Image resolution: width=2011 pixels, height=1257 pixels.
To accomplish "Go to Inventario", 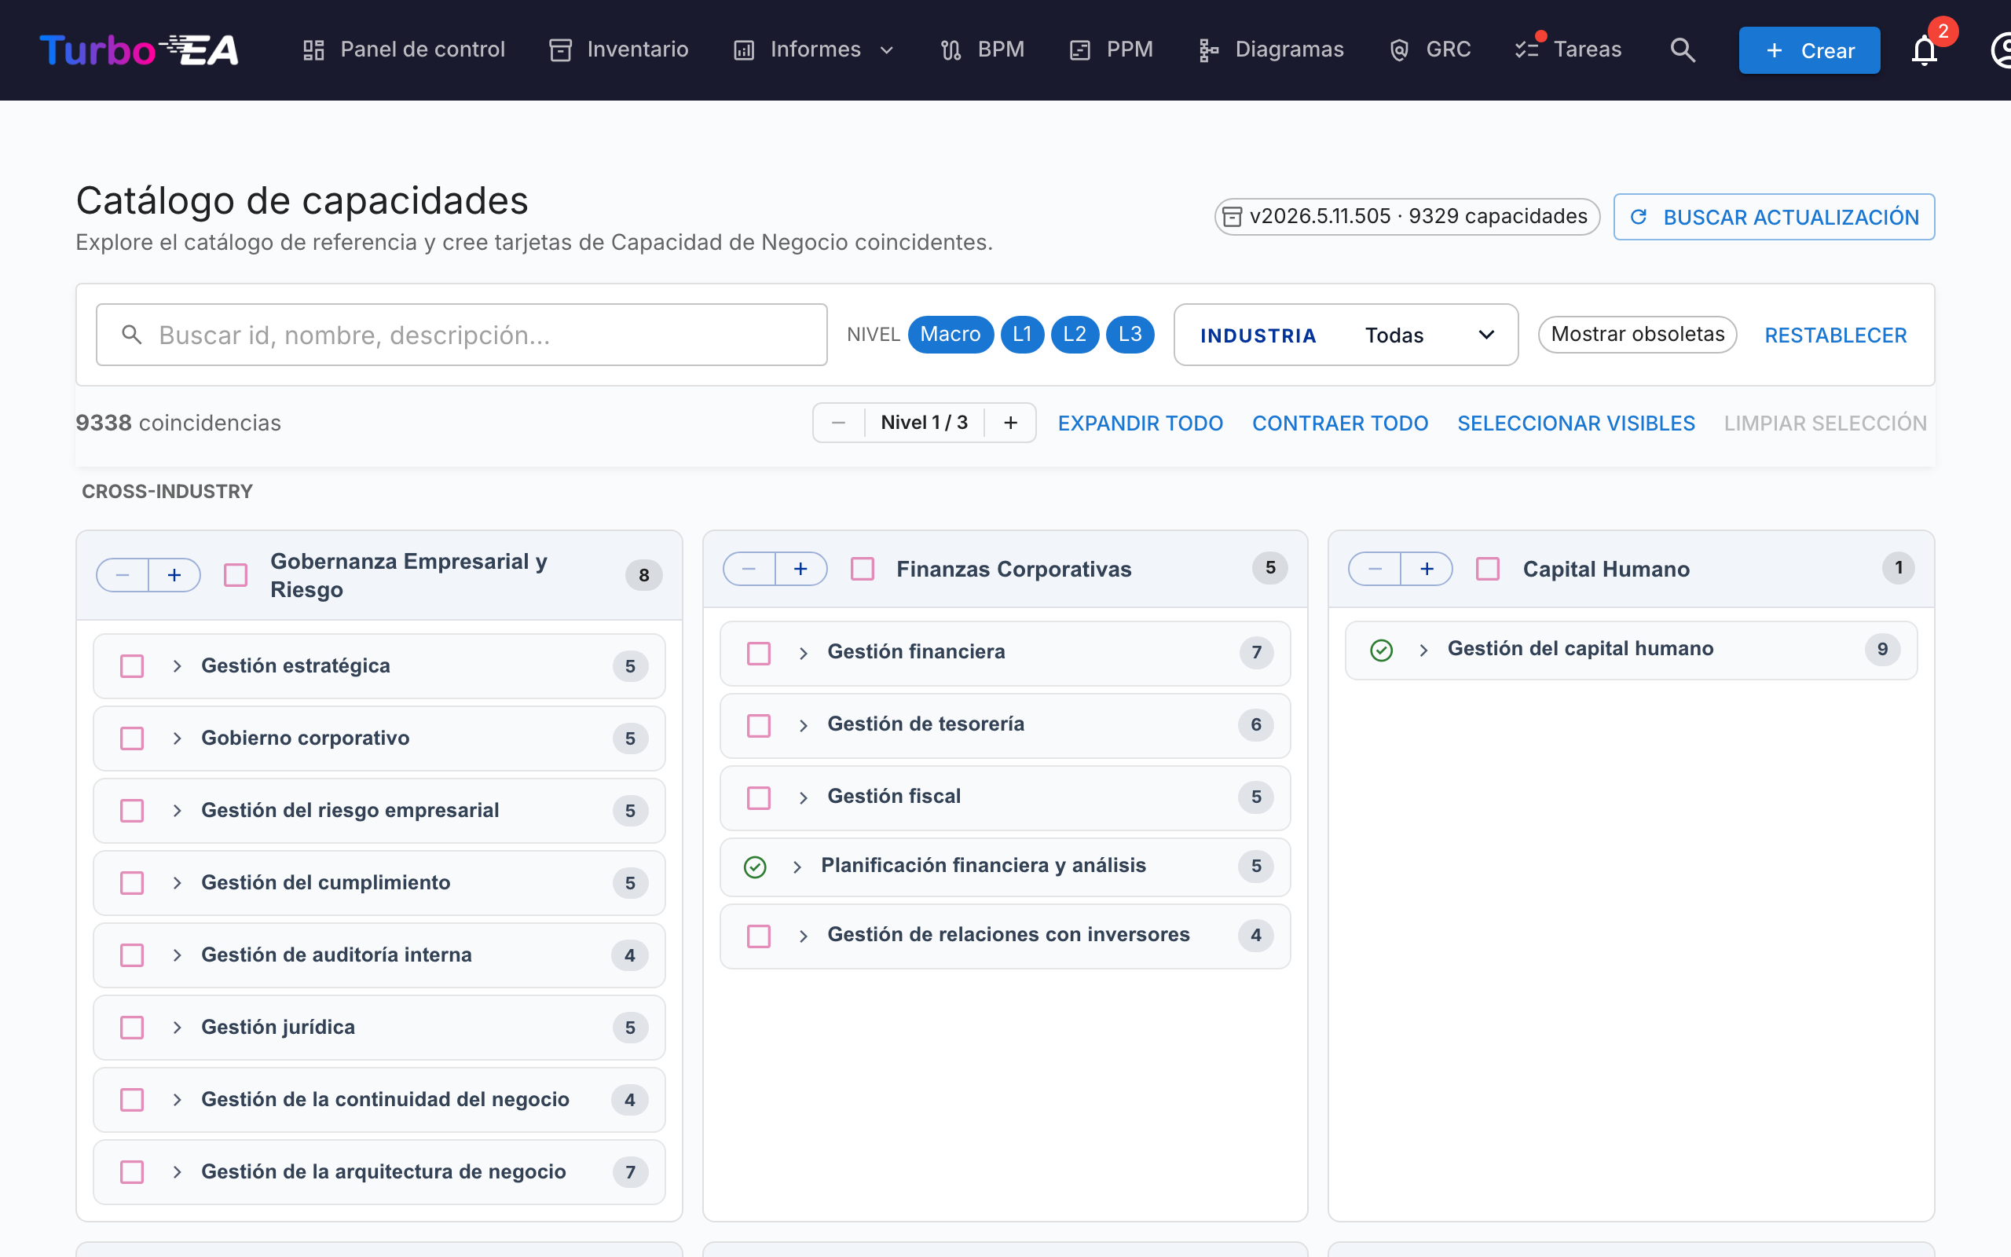I will (619, 49).
